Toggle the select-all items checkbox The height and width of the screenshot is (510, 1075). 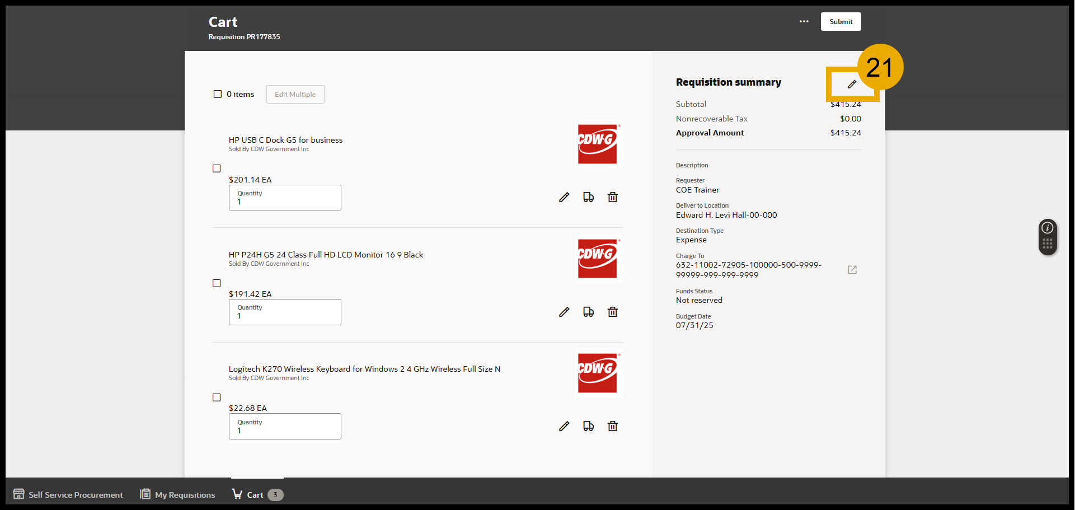pos(218,94)
